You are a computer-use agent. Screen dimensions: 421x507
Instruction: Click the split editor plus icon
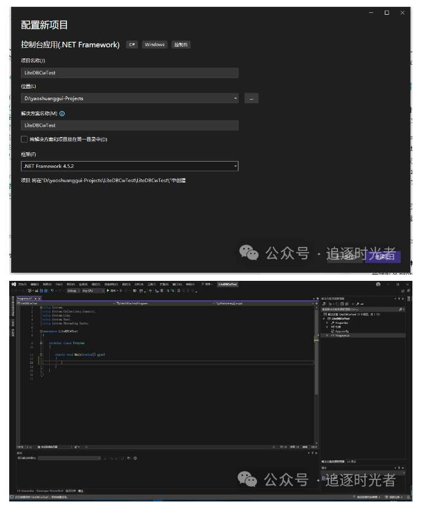(317, 304)
